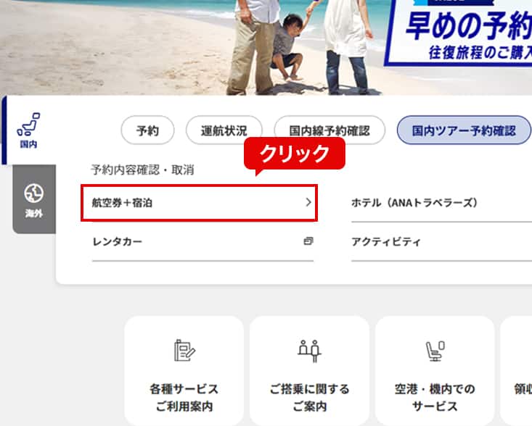Click the ご搭乗に関するご案内 card text
This screenshot has width=532, height=426.
(309, 398)
